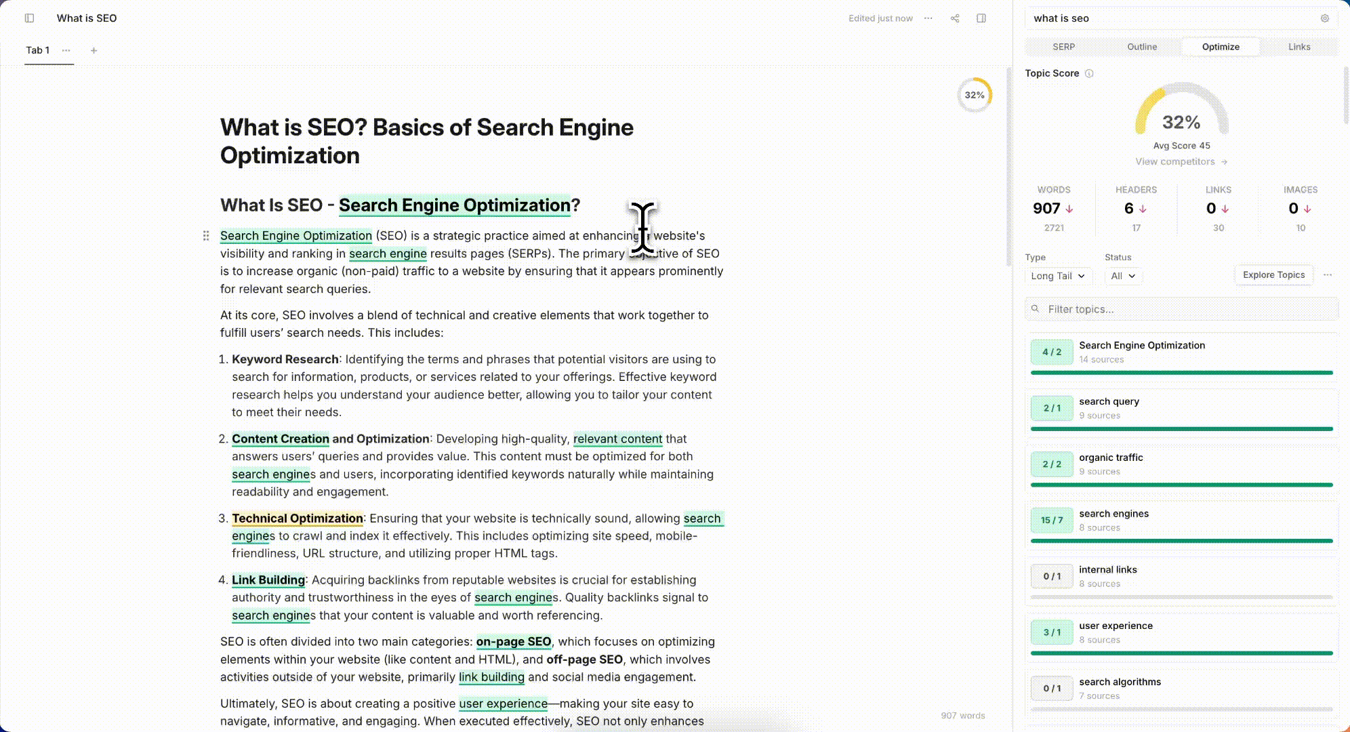Image resolution: width=1350 pixels, height=732 pixels.
Task: Collapse the left sidebar panel
Action: click(28, 18)
